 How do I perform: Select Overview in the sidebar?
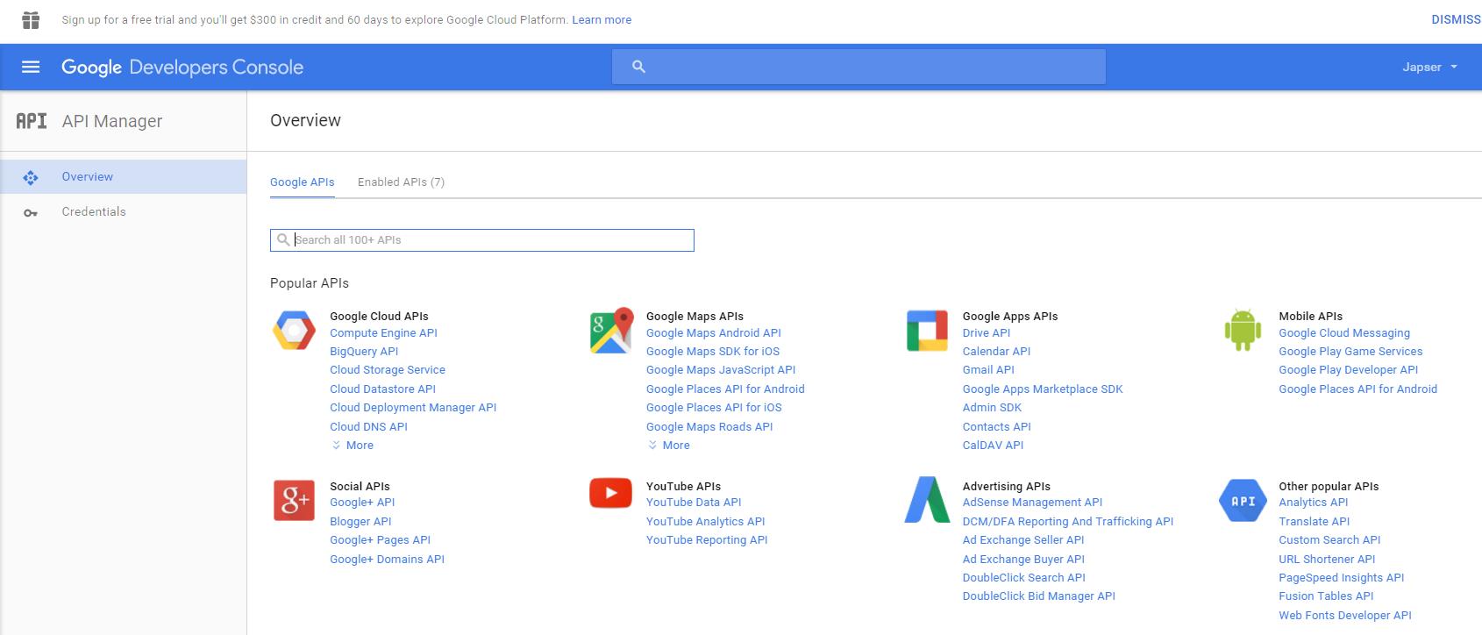pyautogui.click(x=123, y=176)
